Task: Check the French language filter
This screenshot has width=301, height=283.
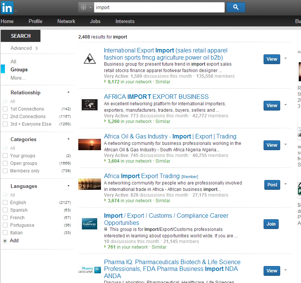Action: click(x=5, y=218)
